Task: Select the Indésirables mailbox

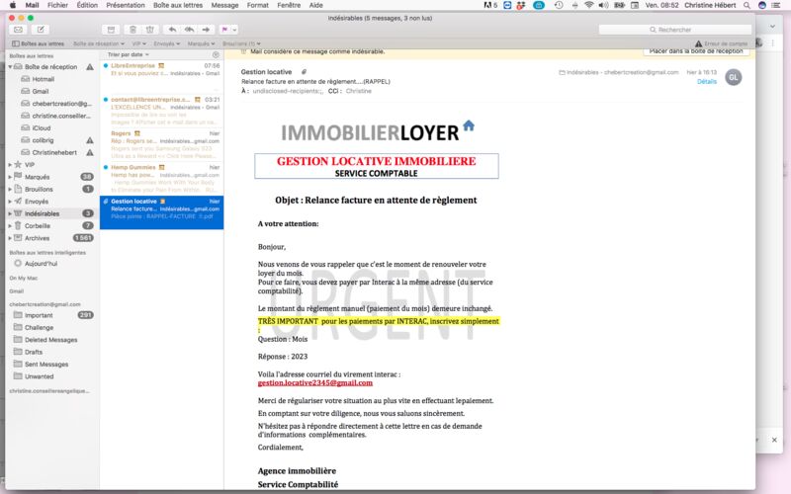Action: [42, 213]
